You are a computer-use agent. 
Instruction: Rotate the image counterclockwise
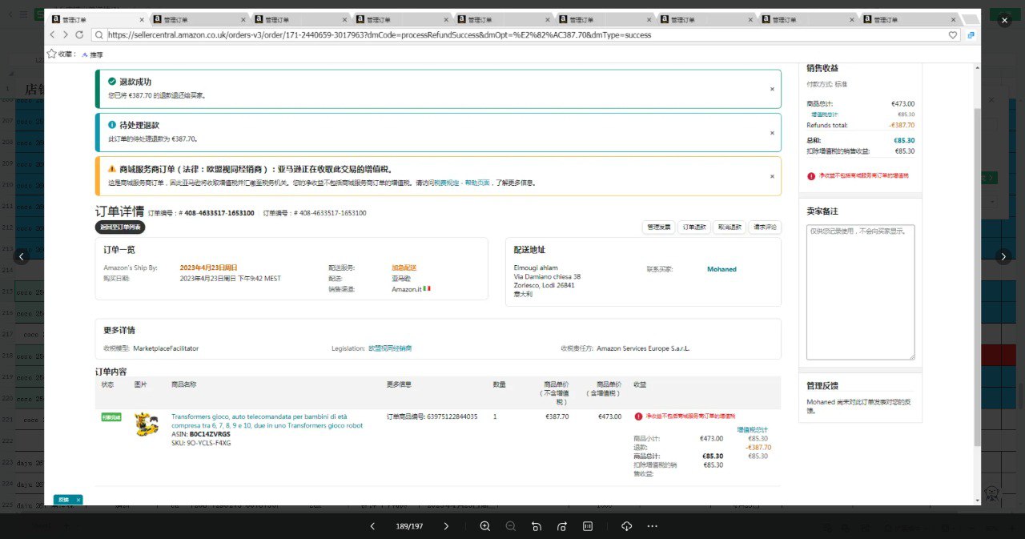click(x=536, y=526)
